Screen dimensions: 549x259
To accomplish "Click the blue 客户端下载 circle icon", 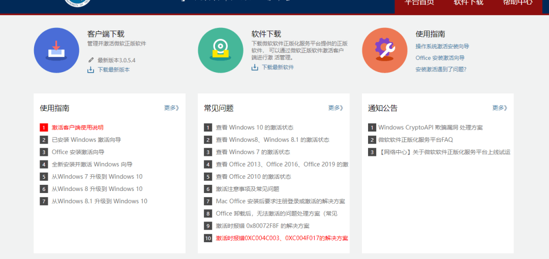I will [56, 50].
